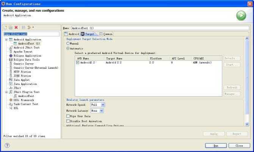This screenshot has height=152, width=254.
Task: Click the green Run arrow icon
Action: click(241, 15)
